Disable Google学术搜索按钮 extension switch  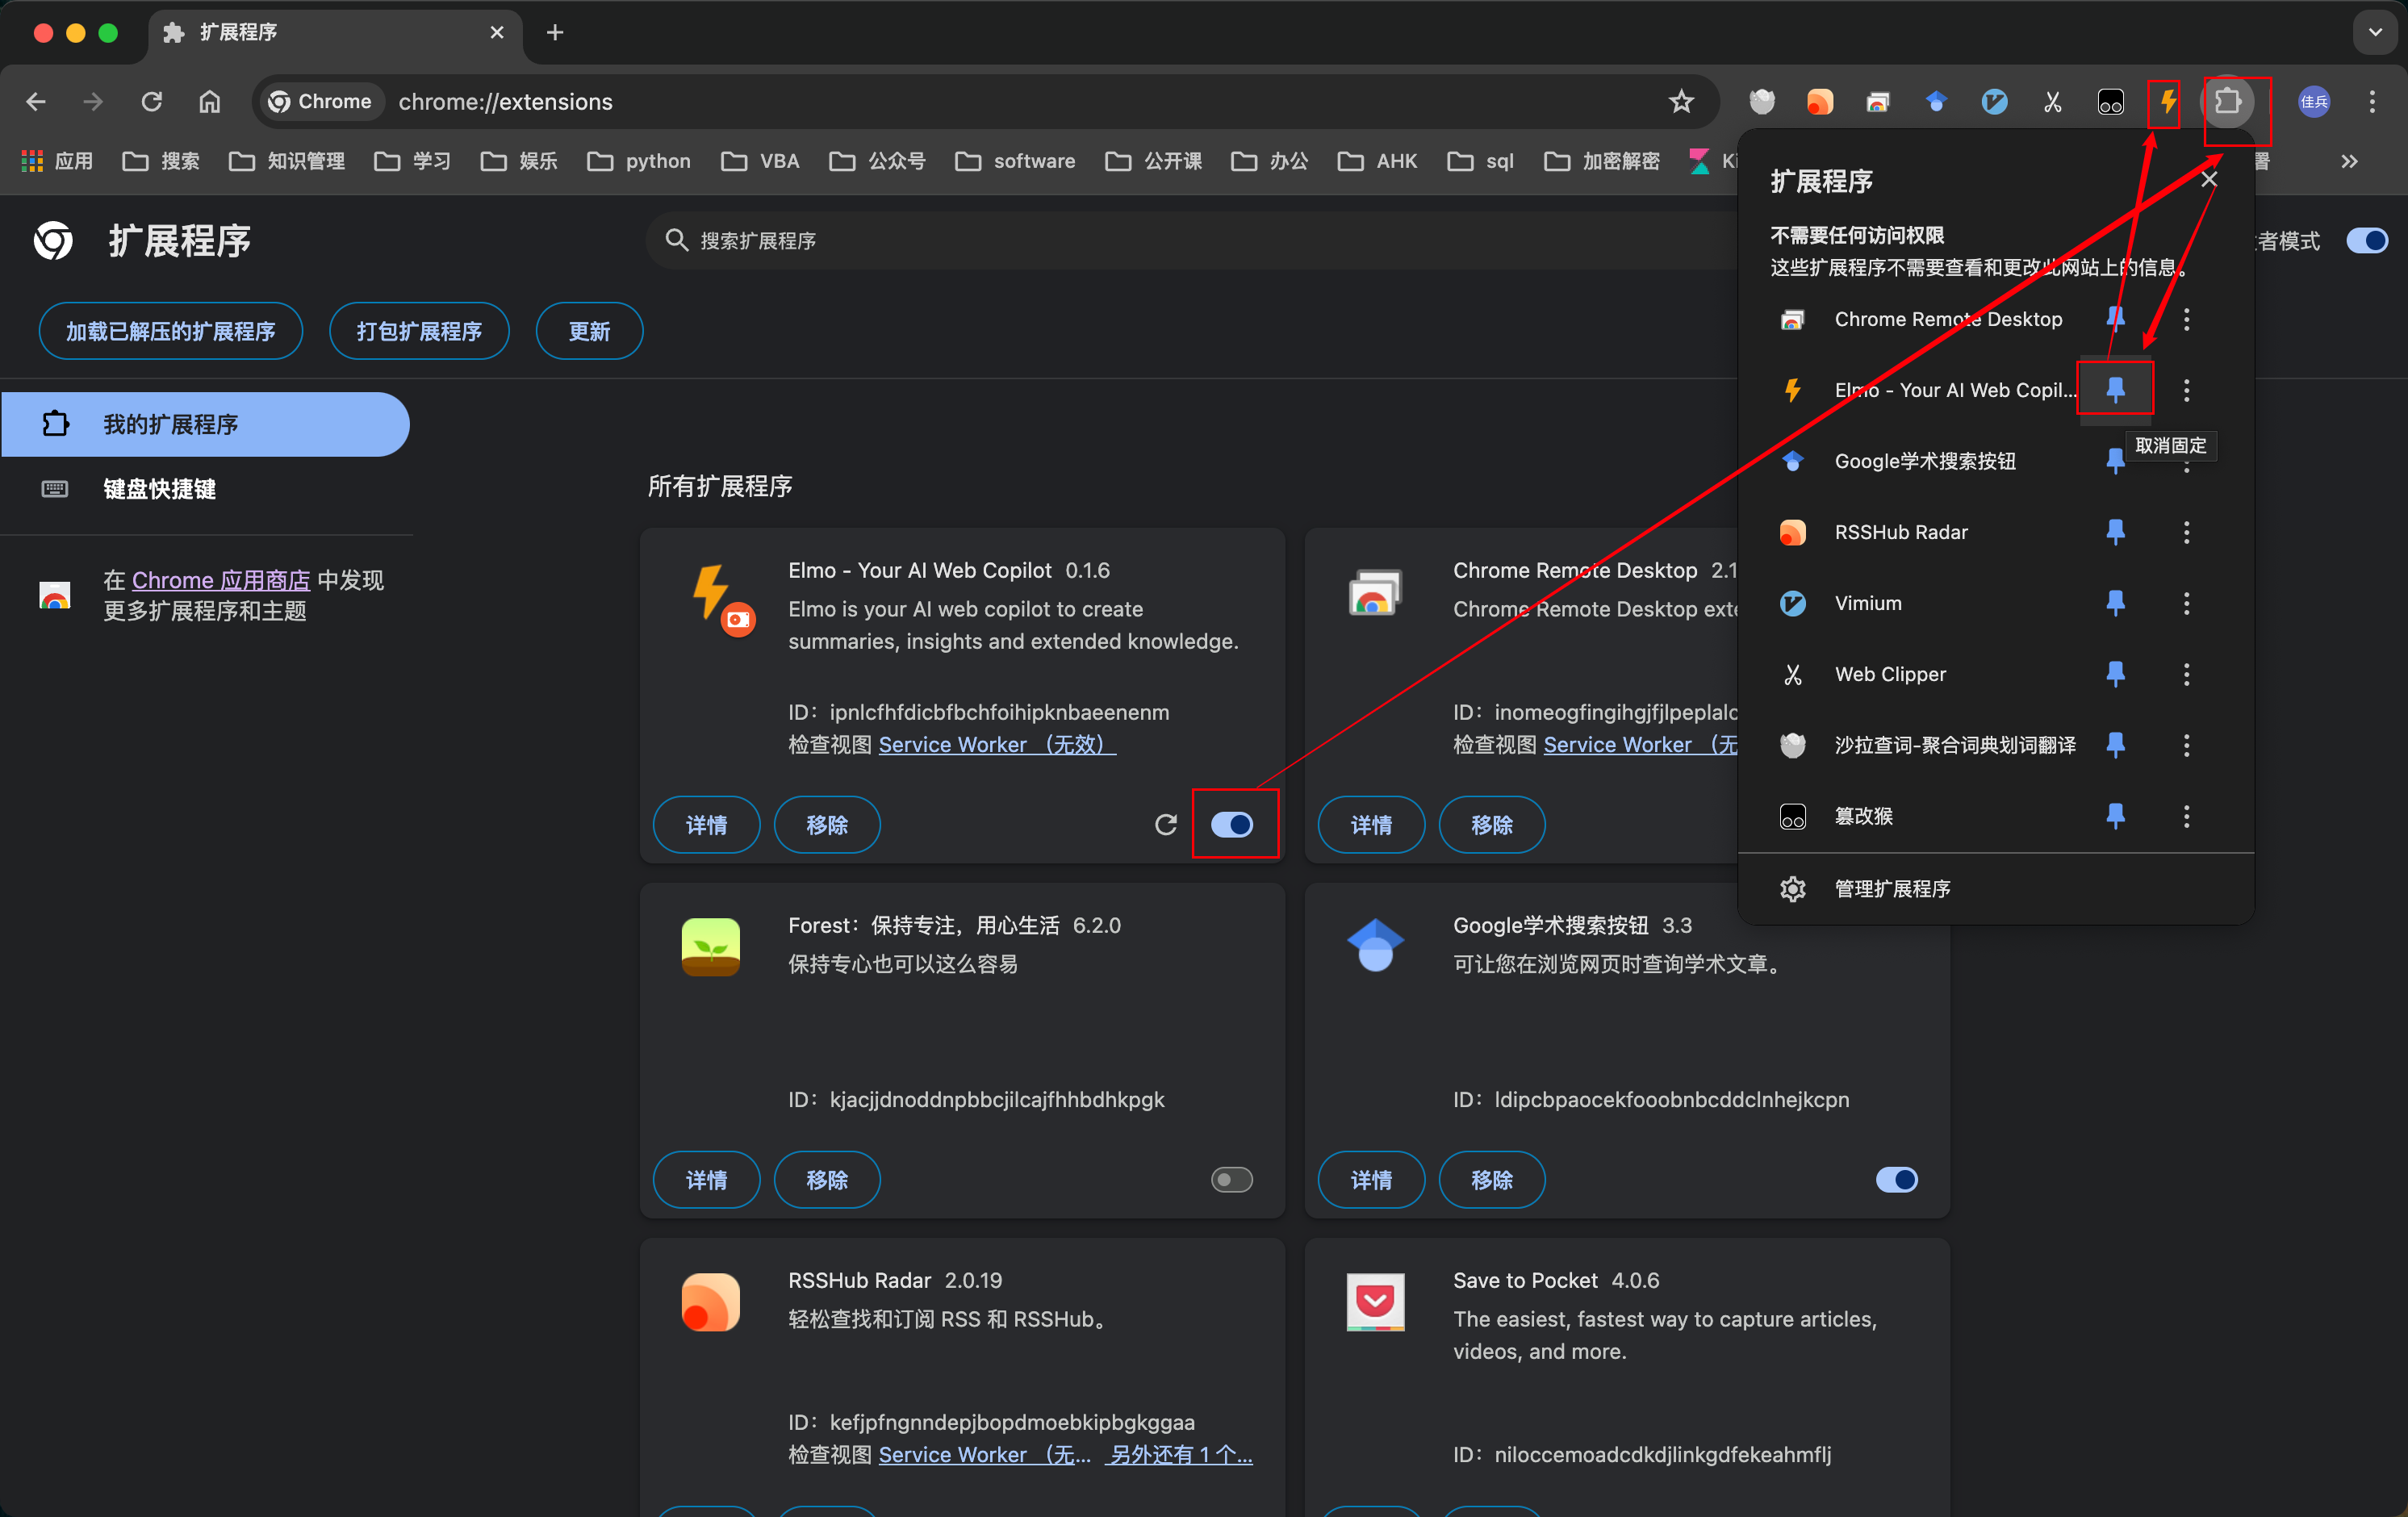point(1896,1179)
